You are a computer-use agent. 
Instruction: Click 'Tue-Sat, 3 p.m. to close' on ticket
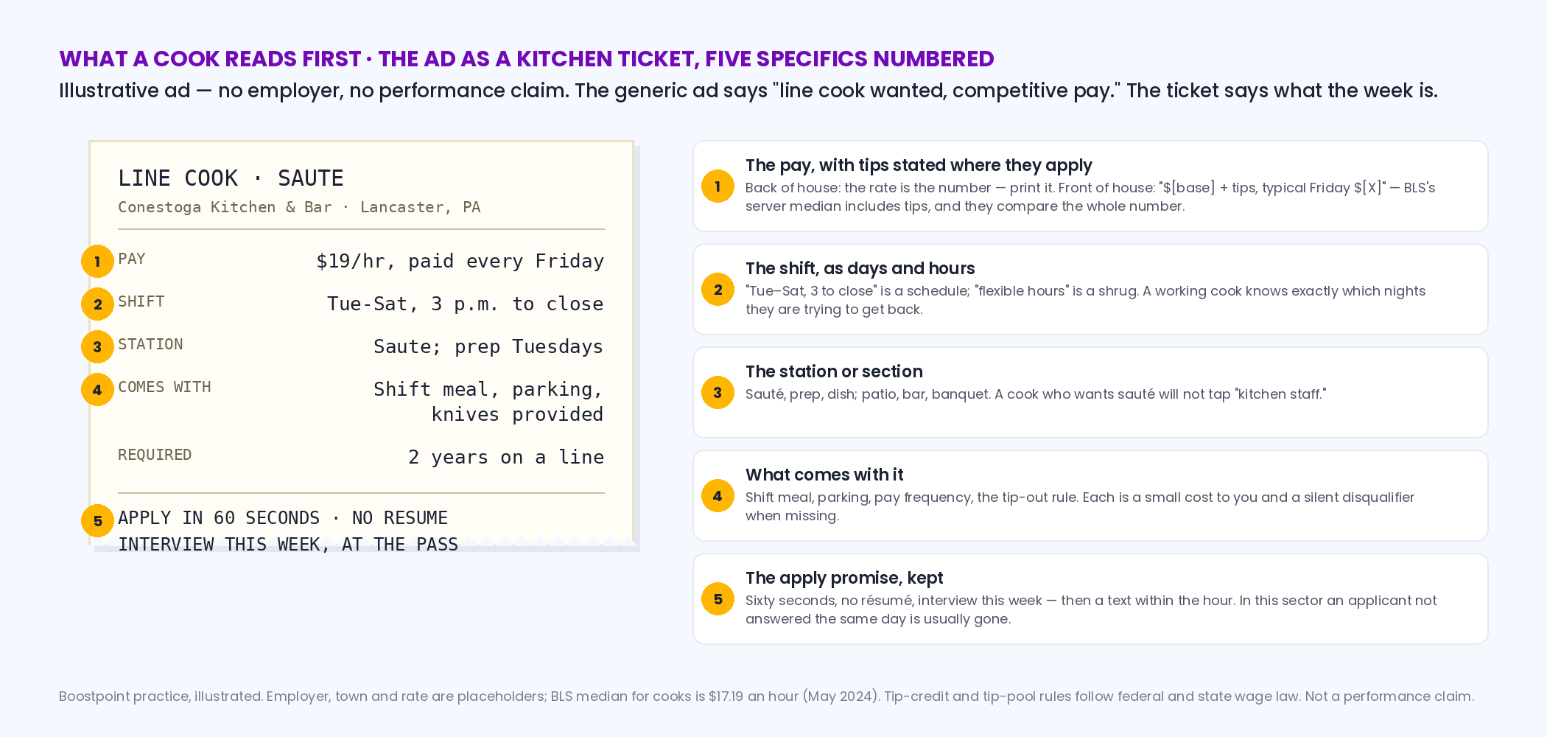[466, 304]
